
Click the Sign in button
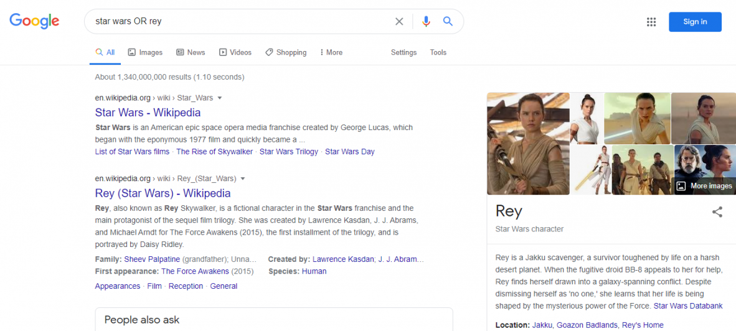pyautogui.click(x=695, y=22)
